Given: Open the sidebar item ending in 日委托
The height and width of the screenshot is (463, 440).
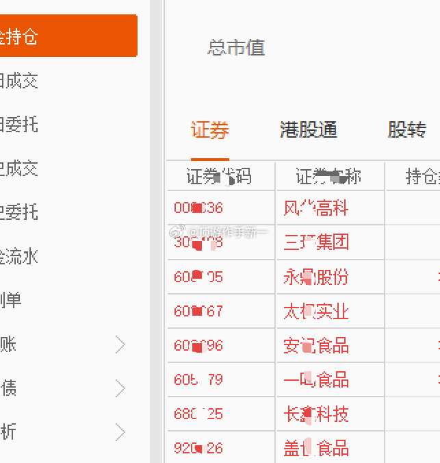Looking at the screenshot, I should click(x=19, y=125).
